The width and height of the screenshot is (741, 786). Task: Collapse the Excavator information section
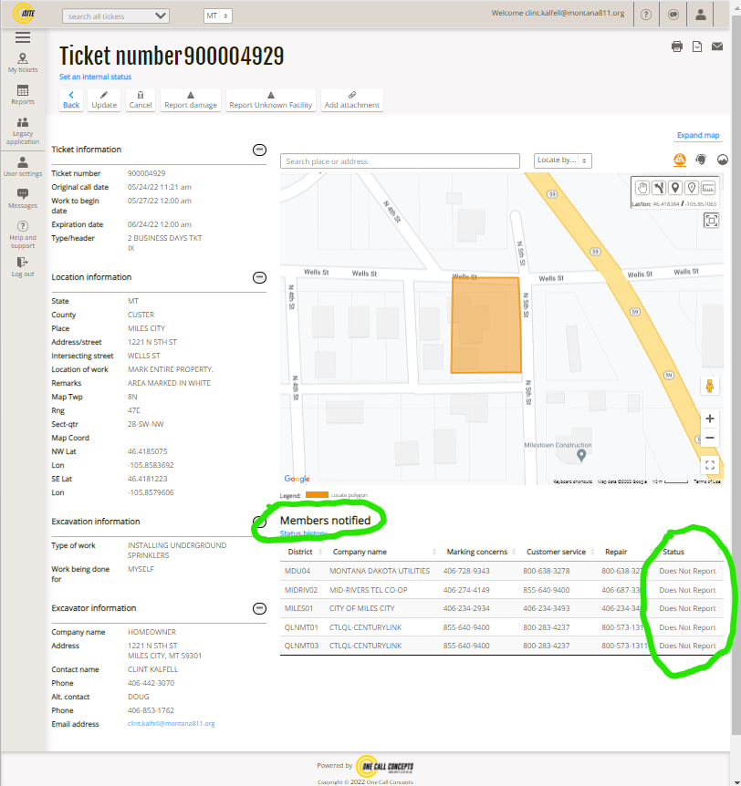click(x=259, y=608)
